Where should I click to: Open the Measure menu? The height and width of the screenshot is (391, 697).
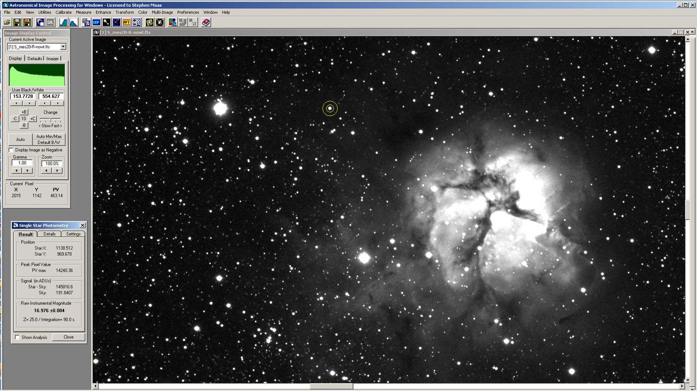point(83,13)
